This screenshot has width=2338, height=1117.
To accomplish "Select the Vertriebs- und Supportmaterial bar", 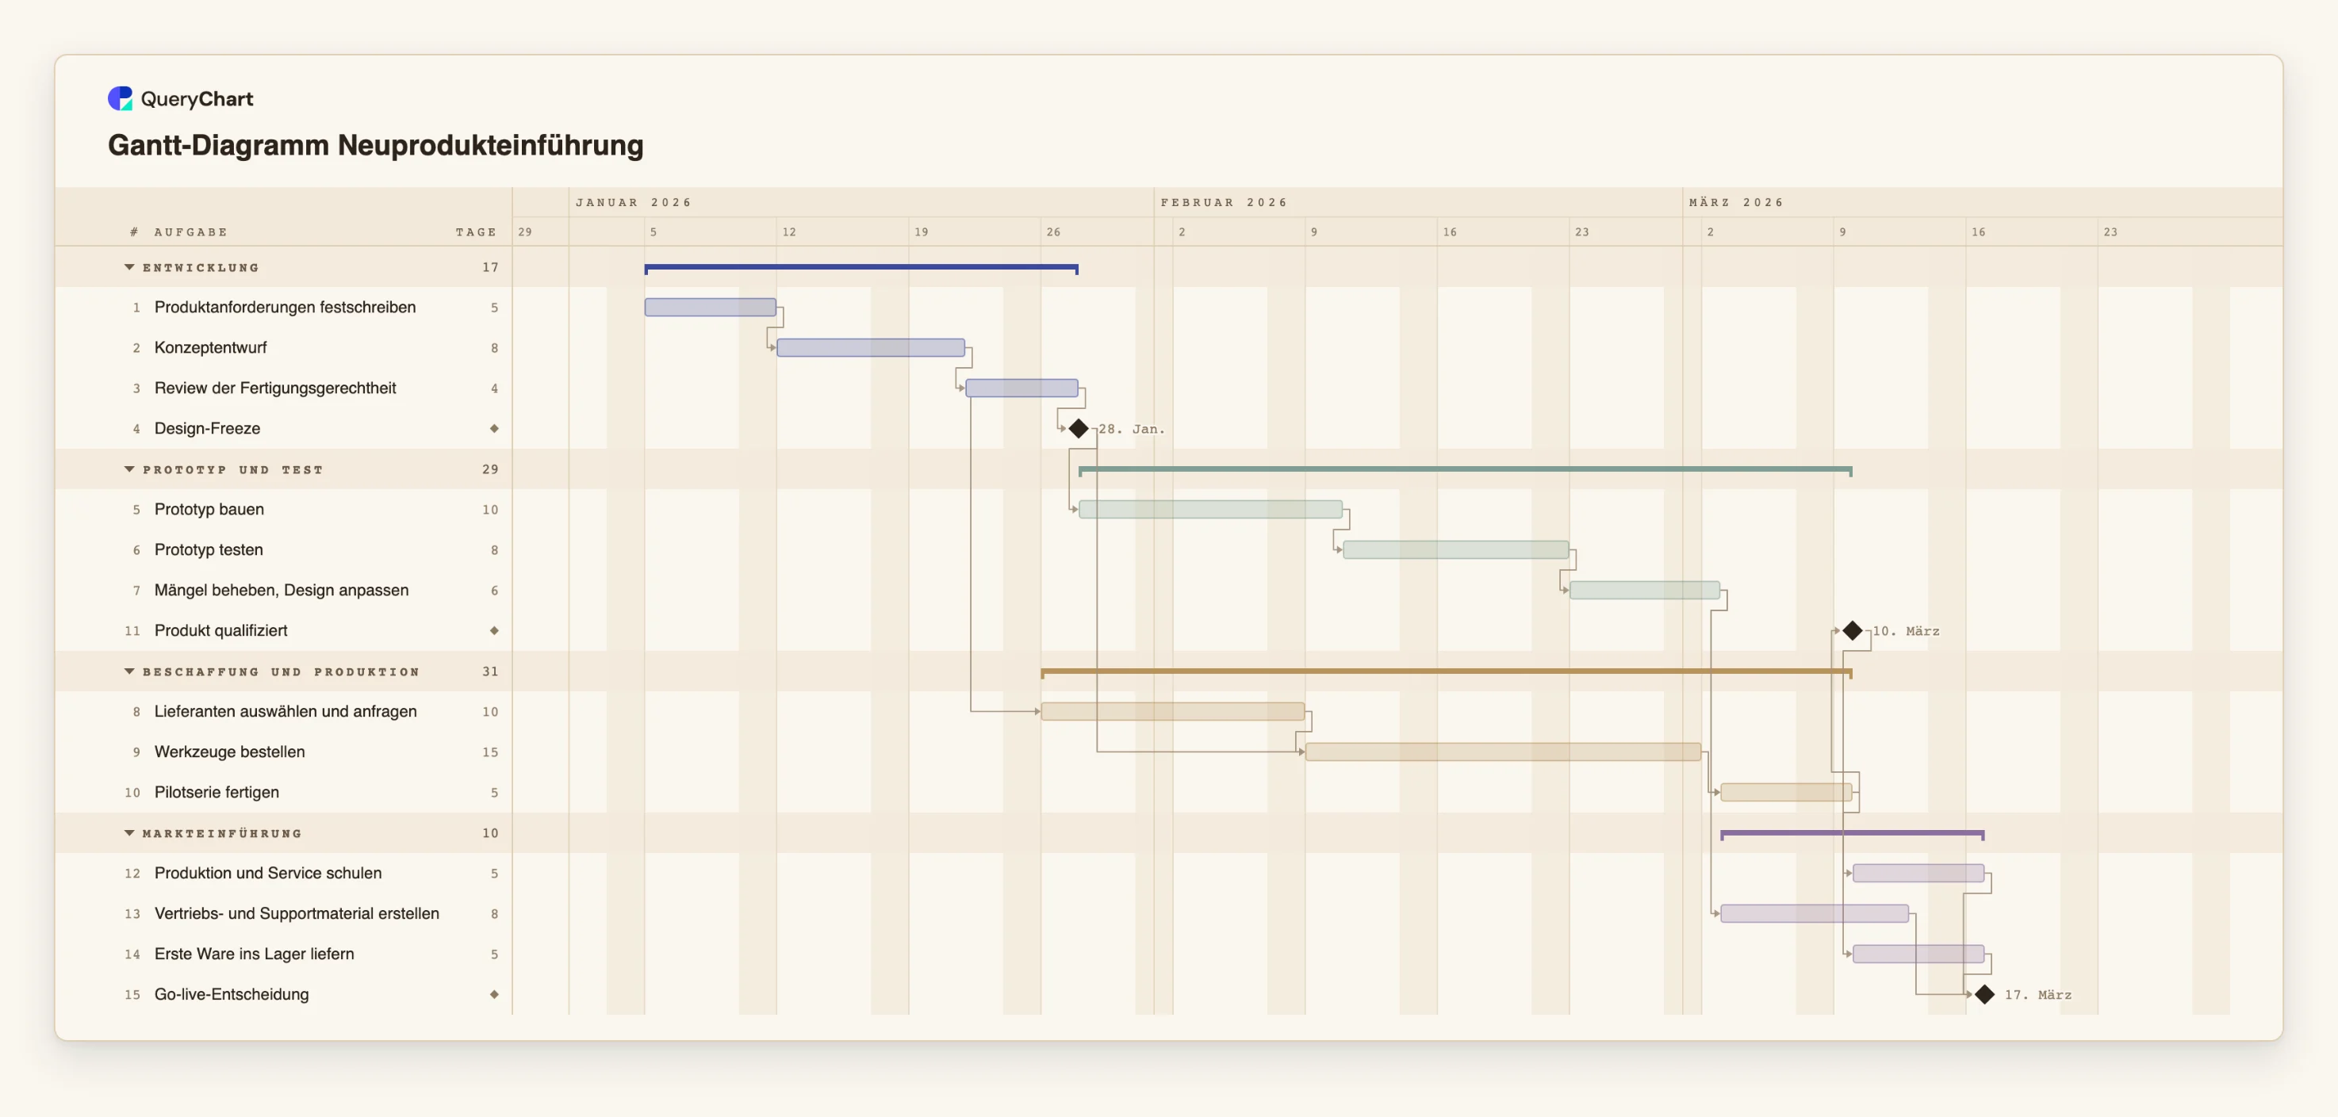I will coord(1815,914).
